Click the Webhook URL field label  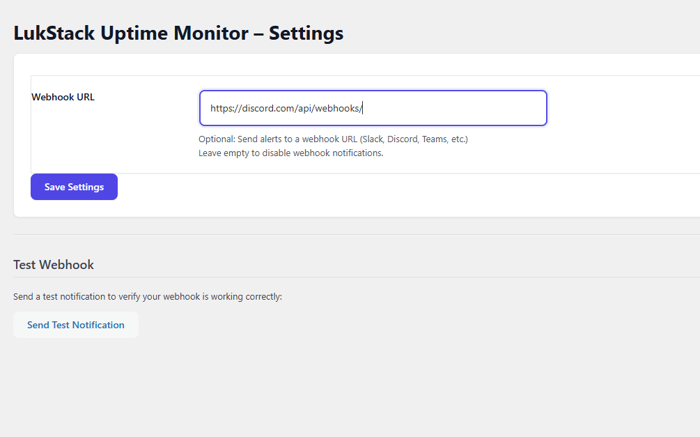click(63, 97)
